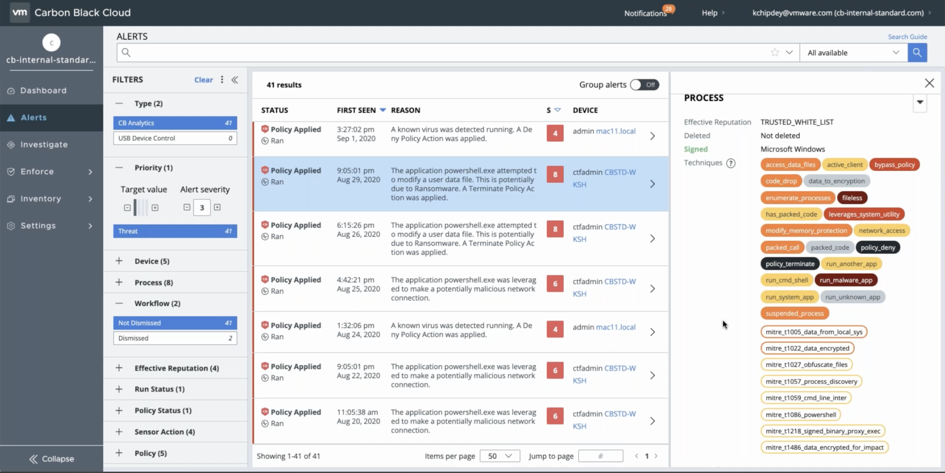Collapse the left sidebar
Image resolution: width=945 pixels, height=473 pixels.
[x=51, y=459]
